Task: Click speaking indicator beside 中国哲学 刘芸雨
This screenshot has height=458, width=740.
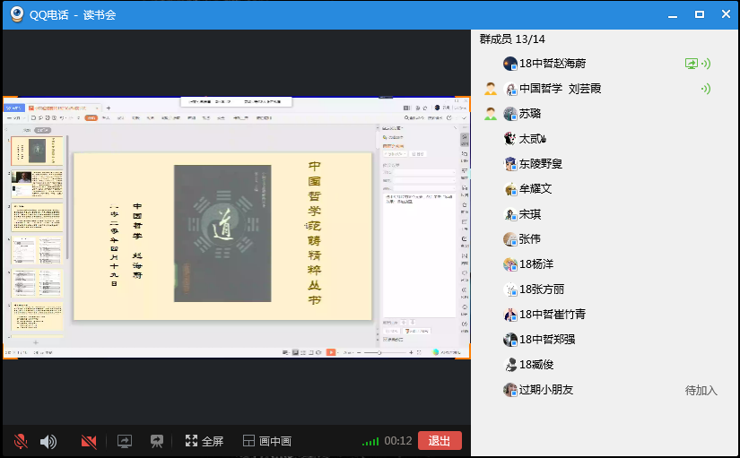Action: coord(706,89)
